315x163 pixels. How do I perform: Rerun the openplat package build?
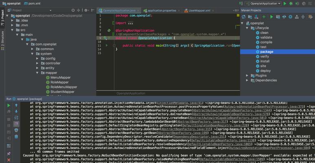[x=9, y=105]
